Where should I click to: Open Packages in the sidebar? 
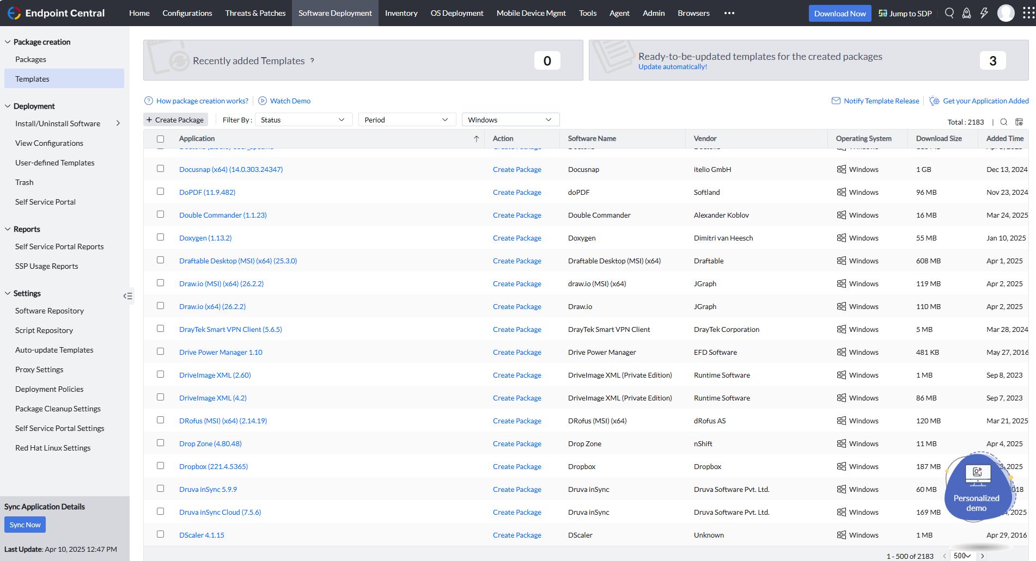pos(31,59)
